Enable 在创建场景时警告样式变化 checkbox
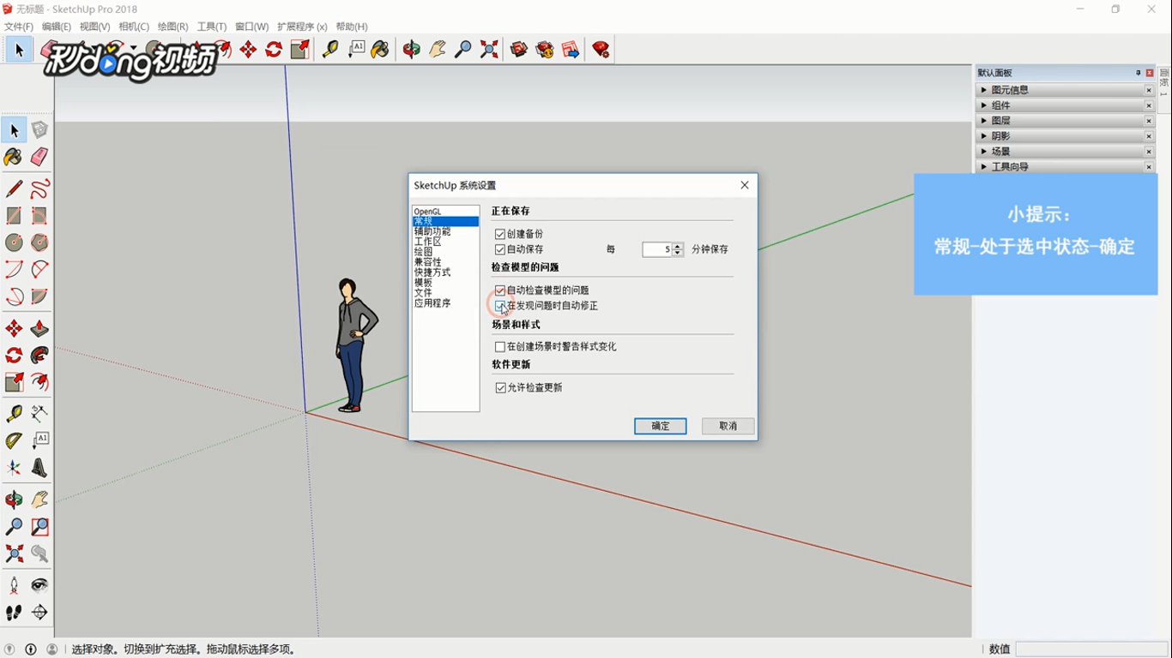1172x658 pixels. [x=500, y=347]
